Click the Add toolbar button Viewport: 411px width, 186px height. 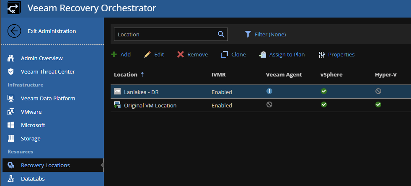[x=121, y=54]
